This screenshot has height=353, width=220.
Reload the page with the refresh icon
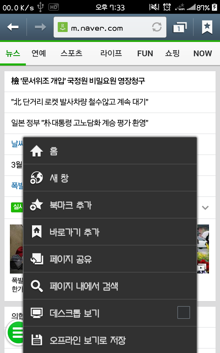point(157,27)
